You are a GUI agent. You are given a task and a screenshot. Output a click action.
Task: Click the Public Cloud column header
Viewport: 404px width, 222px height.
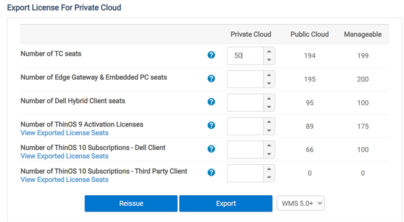coord(310,34)
